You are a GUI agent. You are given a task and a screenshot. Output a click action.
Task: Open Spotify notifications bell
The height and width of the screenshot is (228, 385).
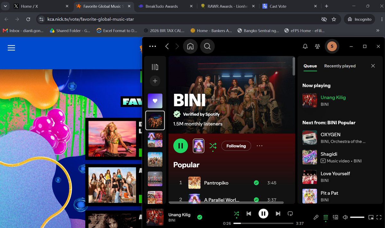tap(305, 46)
